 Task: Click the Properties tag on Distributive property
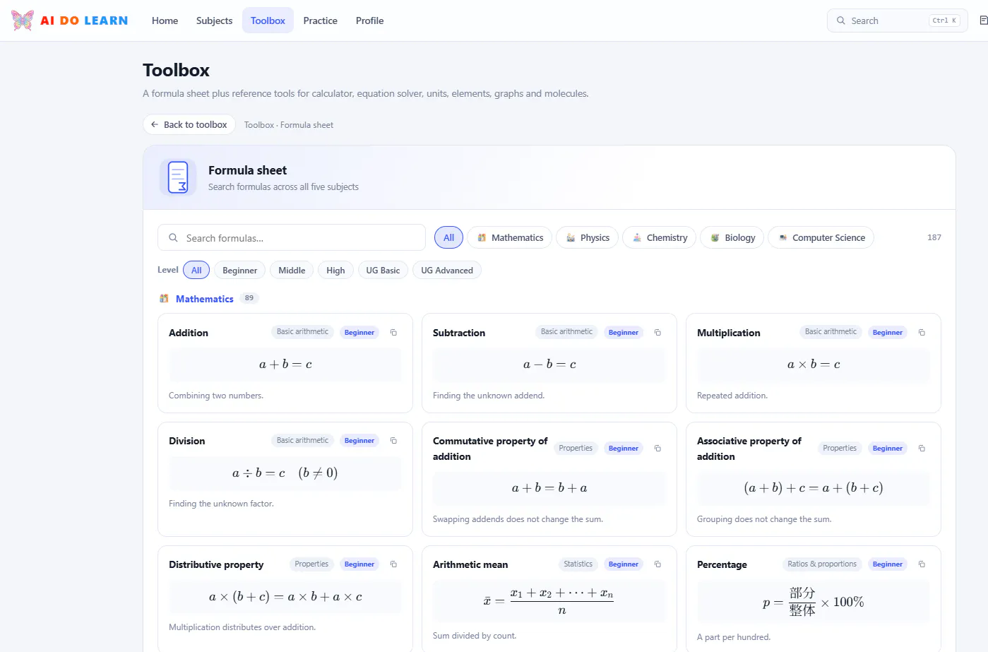click(x=311, y=564)
